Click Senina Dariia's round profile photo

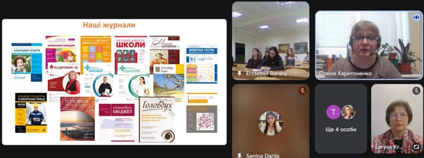(270, 123)
